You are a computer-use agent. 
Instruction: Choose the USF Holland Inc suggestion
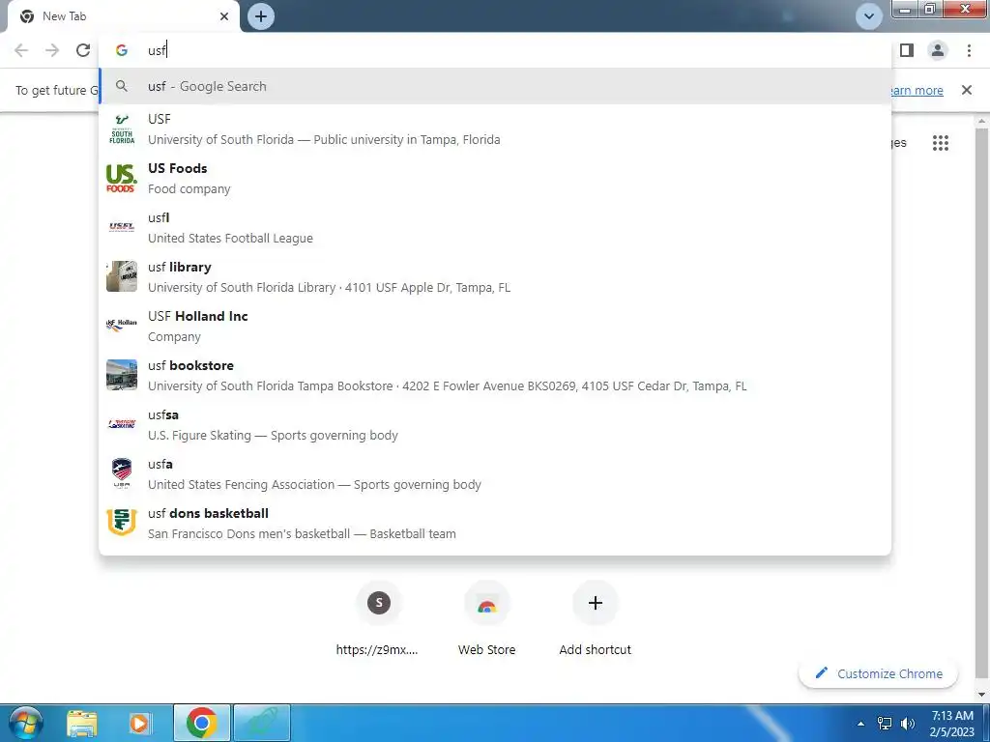[x=495, y=327]
